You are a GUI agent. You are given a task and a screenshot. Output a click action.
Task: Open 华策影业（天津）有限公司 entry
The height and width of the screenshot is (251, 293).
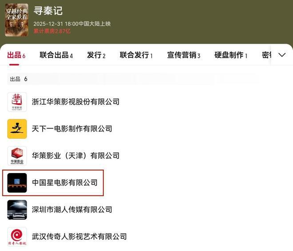[75, 156]
